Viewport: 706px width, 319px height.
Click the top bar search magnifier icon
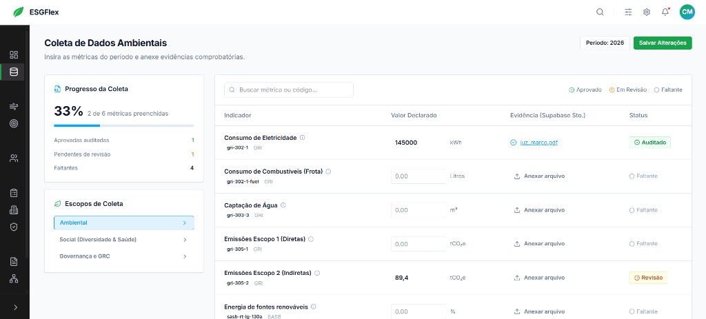tap(601, 12)
